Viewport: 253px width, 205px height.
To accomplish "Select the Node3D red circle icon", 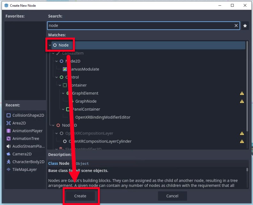I will (58, 125).
